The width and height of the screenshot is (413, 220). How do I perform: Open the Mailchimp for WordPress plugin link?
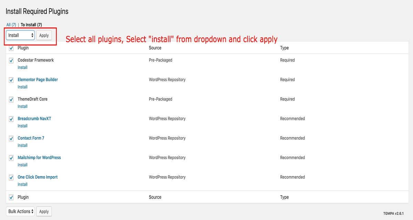(x=39, y=157)
